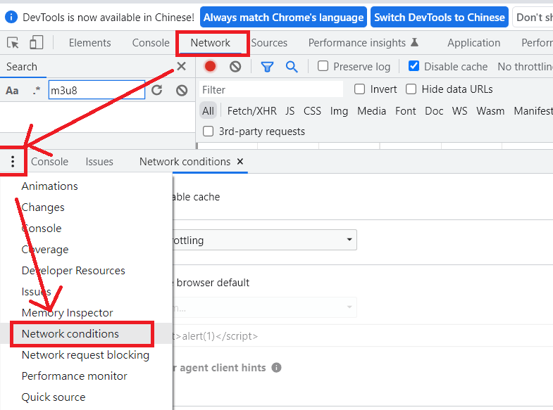The image size is (553, 410).
Task: Click the network filter funnel icon
Action: [x=267, y=67]
